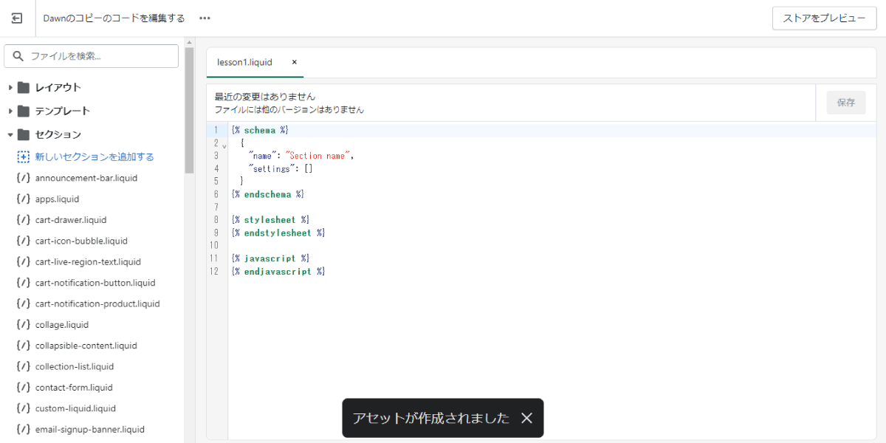Open cart-notification-product.liquid file

pos(97,303)
